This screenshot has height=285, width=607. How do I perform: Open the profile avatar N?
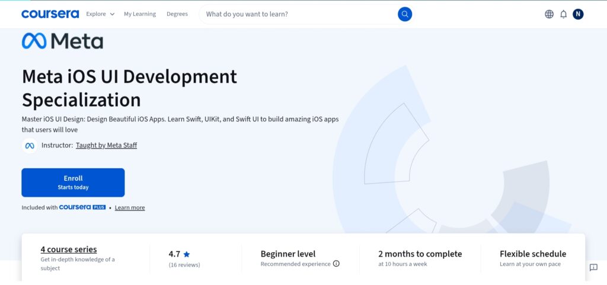[x=578, y=14]
